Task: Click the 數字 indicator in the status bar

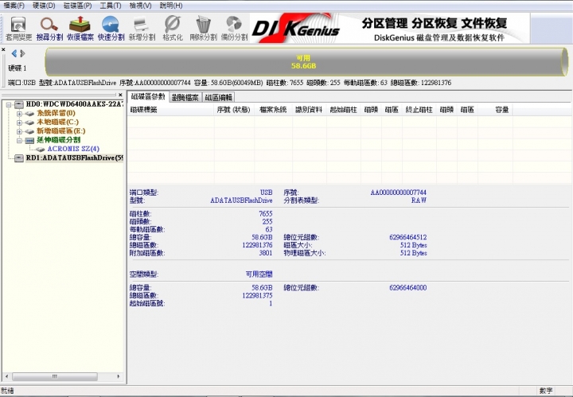Action: 546,391
